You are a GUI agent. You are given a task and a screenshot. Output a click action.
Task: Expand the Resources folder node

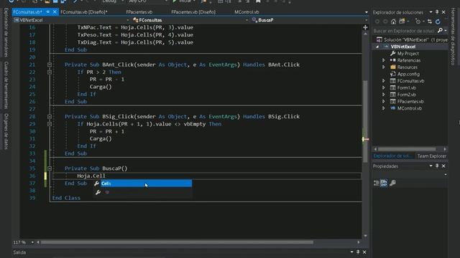pyautogui.click(x=383, y=67)
